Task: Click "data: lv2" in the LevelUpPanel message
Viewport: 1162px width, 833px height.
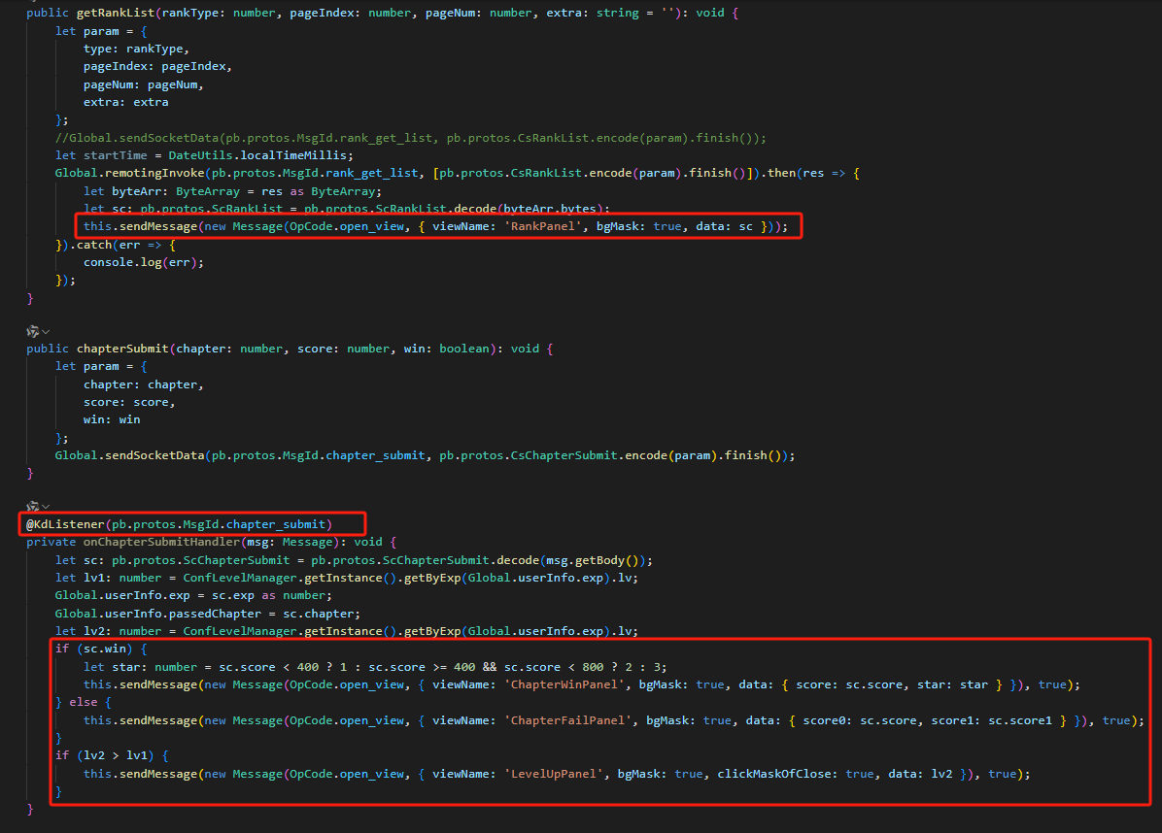Action: point(920,774)
